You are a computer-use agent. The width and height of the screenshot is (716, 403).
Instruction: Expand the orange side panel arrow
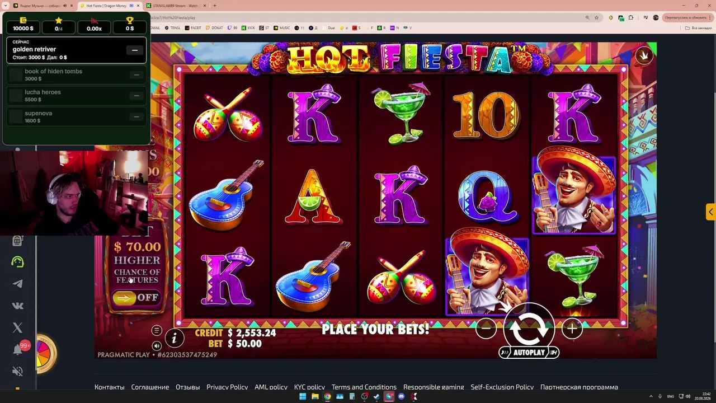coord(710,212)
